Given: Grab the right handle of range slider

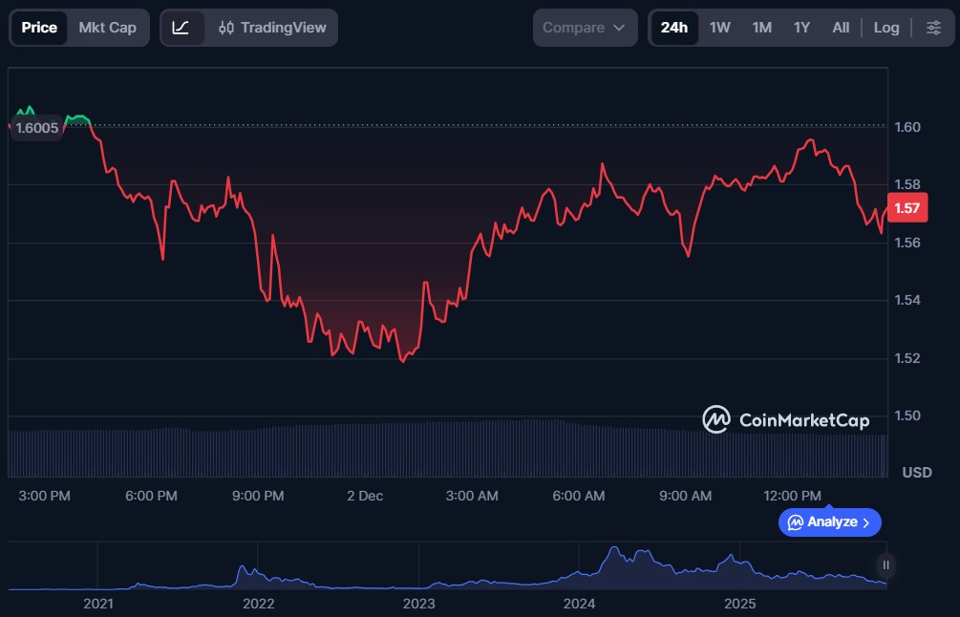Looking at the screenshot, I should tap(885, 565).
